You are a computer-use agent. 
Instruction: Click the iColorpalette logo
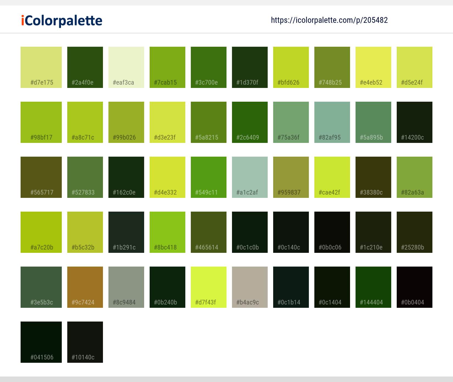click(62, 21)
